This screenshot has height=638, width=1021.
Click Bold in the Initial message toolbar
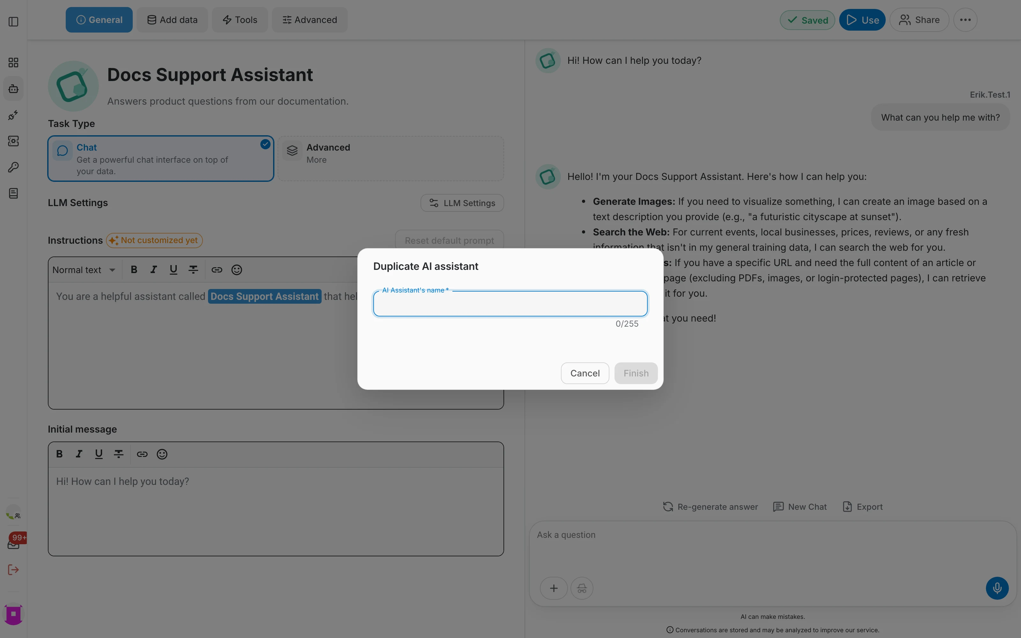[x=59, y=454]
